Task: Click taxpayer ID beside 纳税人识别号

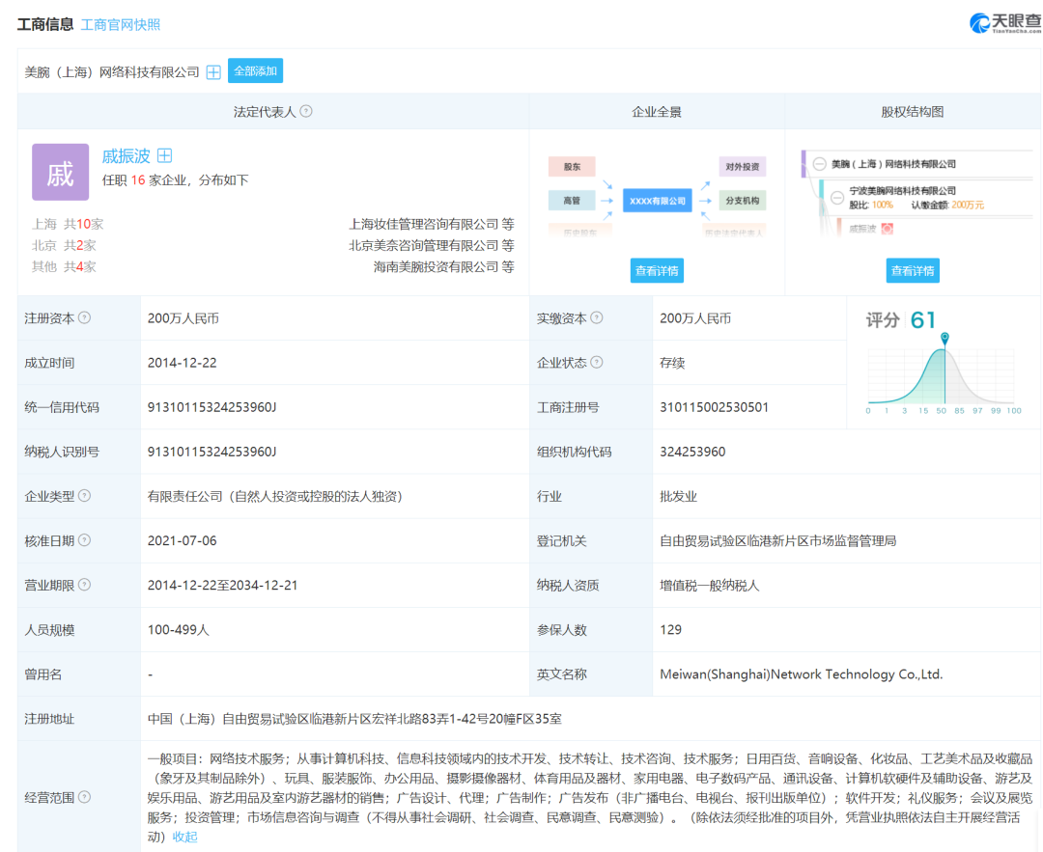Action: click(x=212, y=452)
